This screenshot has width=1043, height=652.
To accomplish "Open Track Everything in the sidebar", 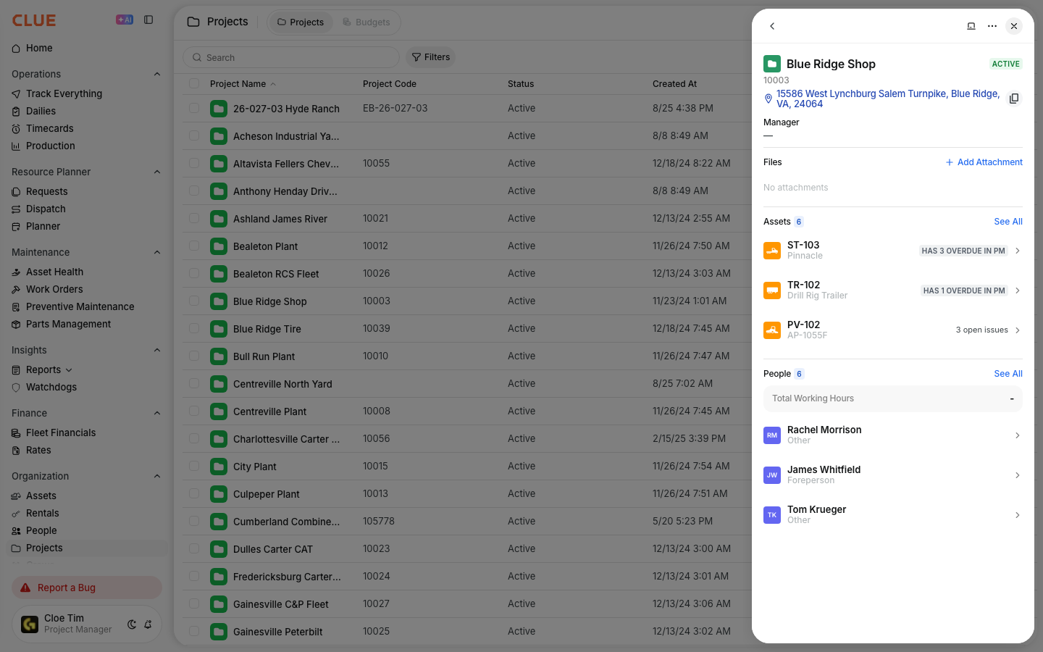I will (64, 93).
